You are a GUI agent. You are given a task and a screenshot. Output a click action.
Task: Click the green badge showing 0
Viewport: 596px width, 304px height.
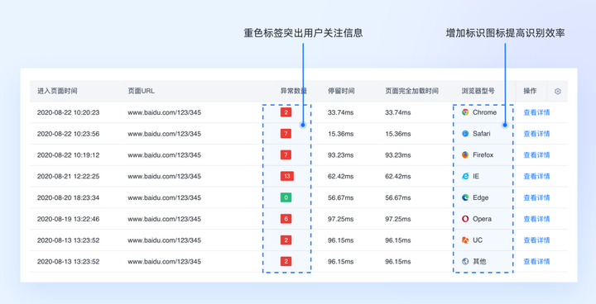[286, 197]
